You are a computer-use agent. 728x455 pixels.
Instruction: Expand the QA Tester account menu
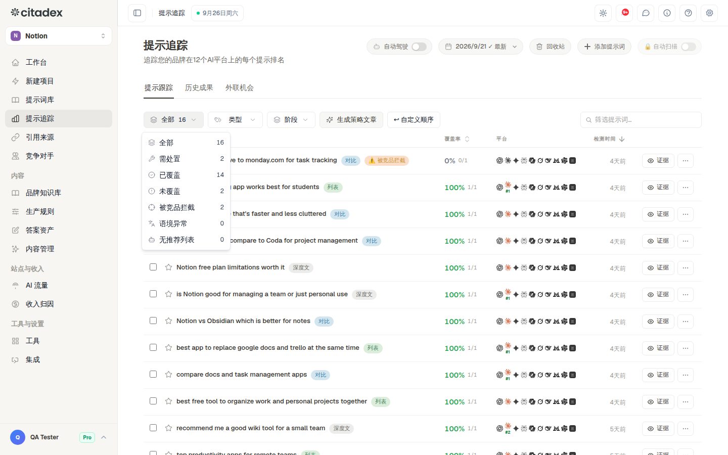(x=59, y=437)
